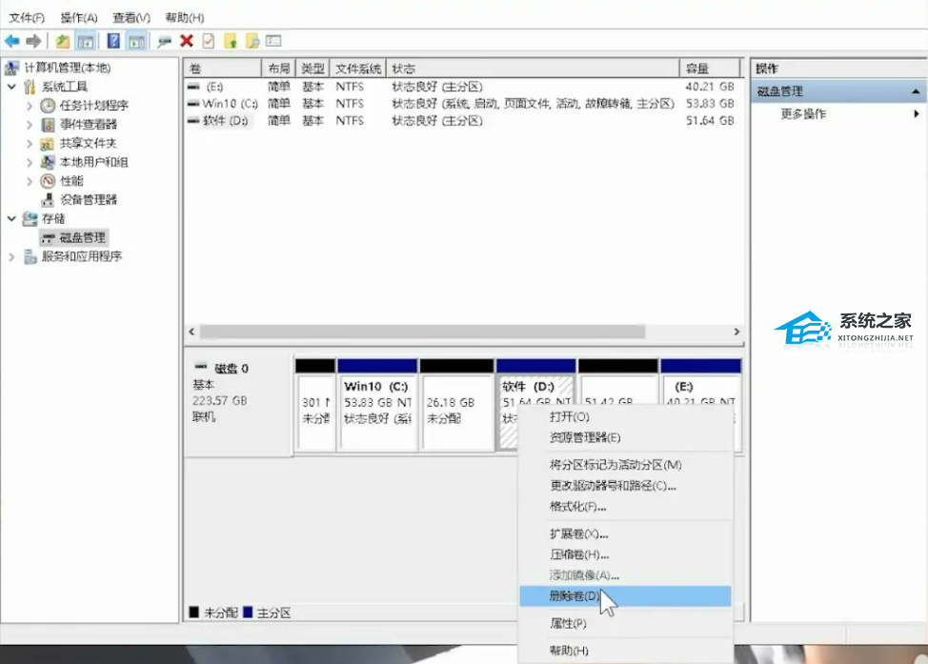Viewport: 928px width, 664px height.
Task: Select the Win10 (C:) volume row in list
Action: coord(462,104)
